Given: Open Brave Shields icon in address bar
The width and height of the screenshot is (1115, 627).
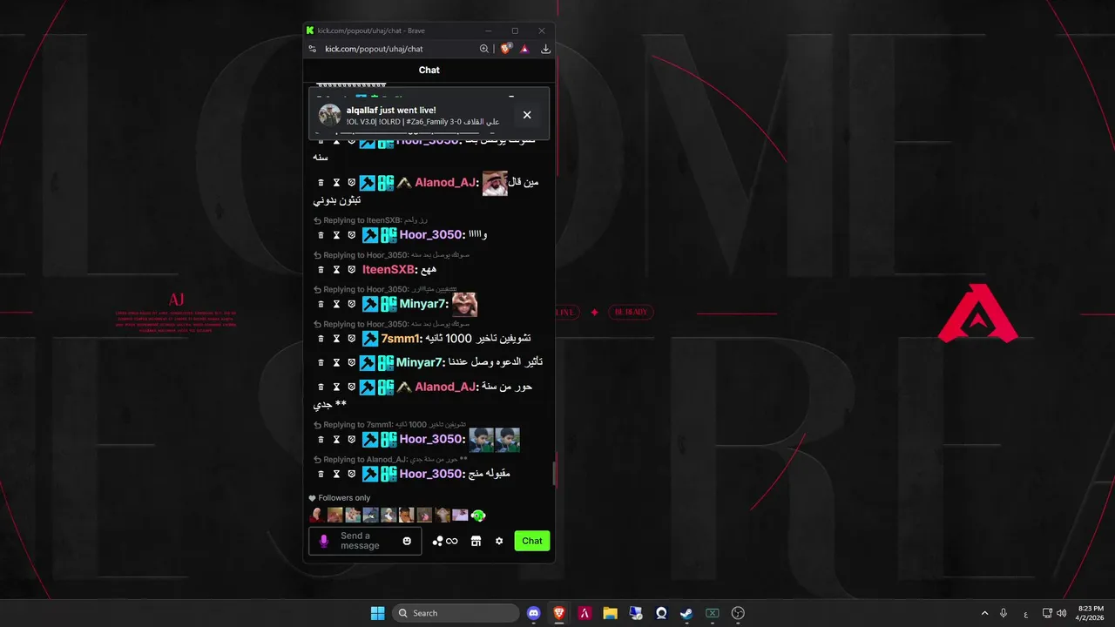Looking at the screenshot, I should click(x=506, y=49).
